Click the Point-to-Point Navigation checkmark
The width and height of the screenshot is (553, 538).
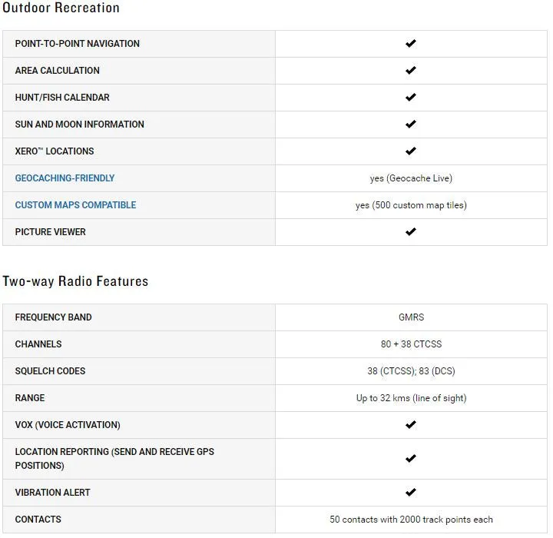410,43
